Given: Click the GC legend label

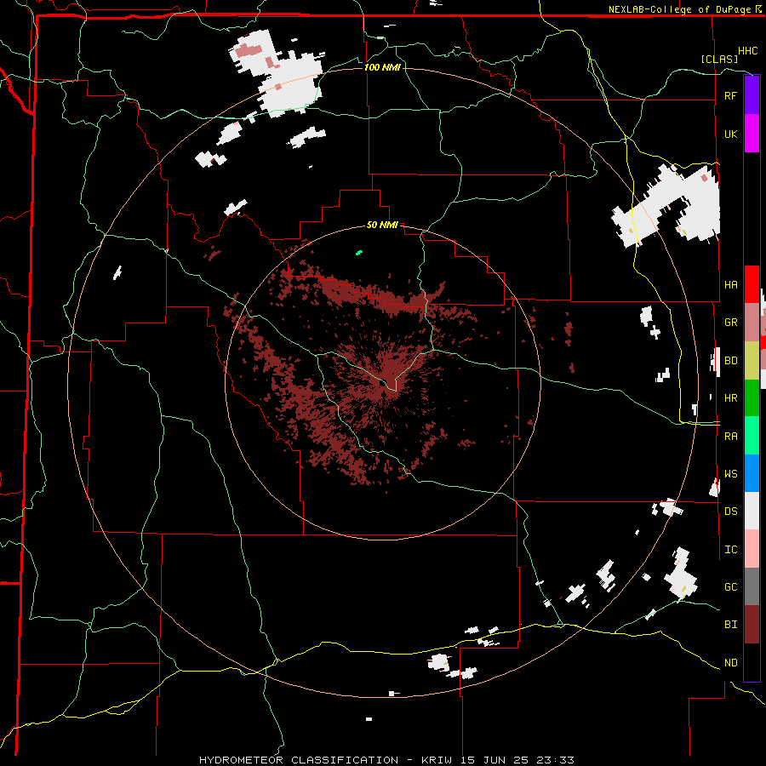Looking at the screenshot, I should point(730,587).
